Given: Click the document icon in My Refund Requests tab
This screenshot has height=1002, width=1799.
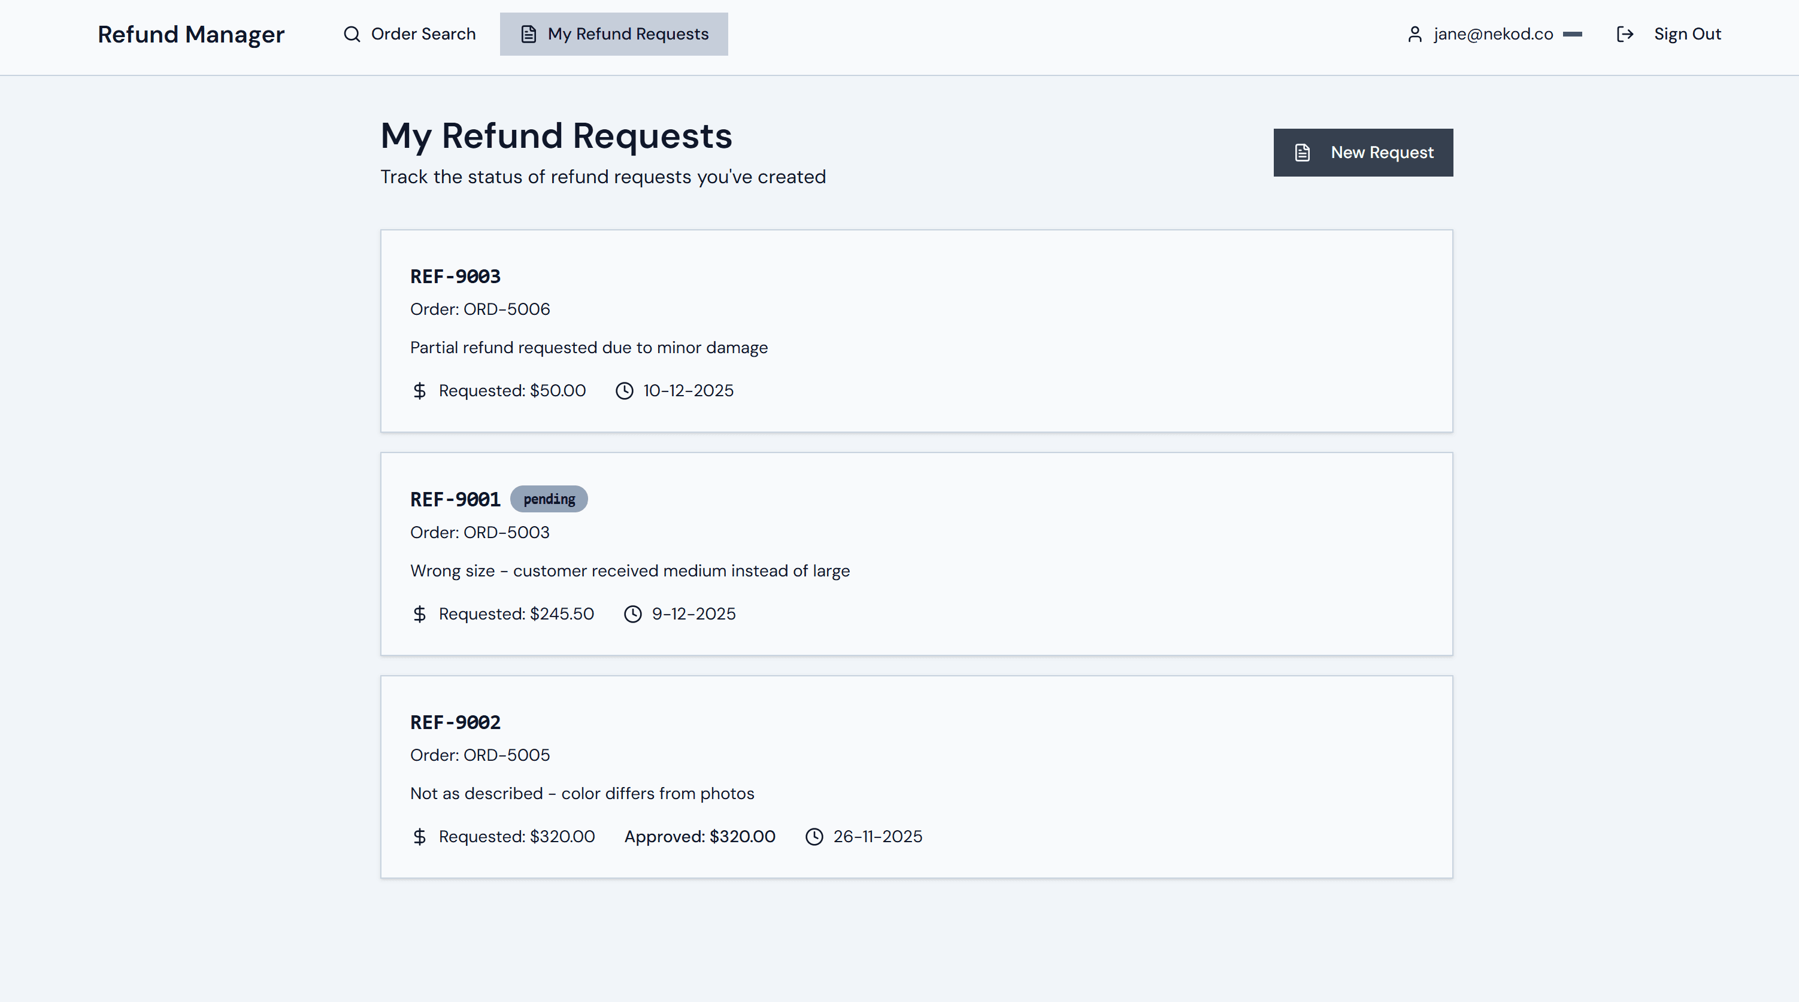Looking at the screenshot, I should 529,34.
